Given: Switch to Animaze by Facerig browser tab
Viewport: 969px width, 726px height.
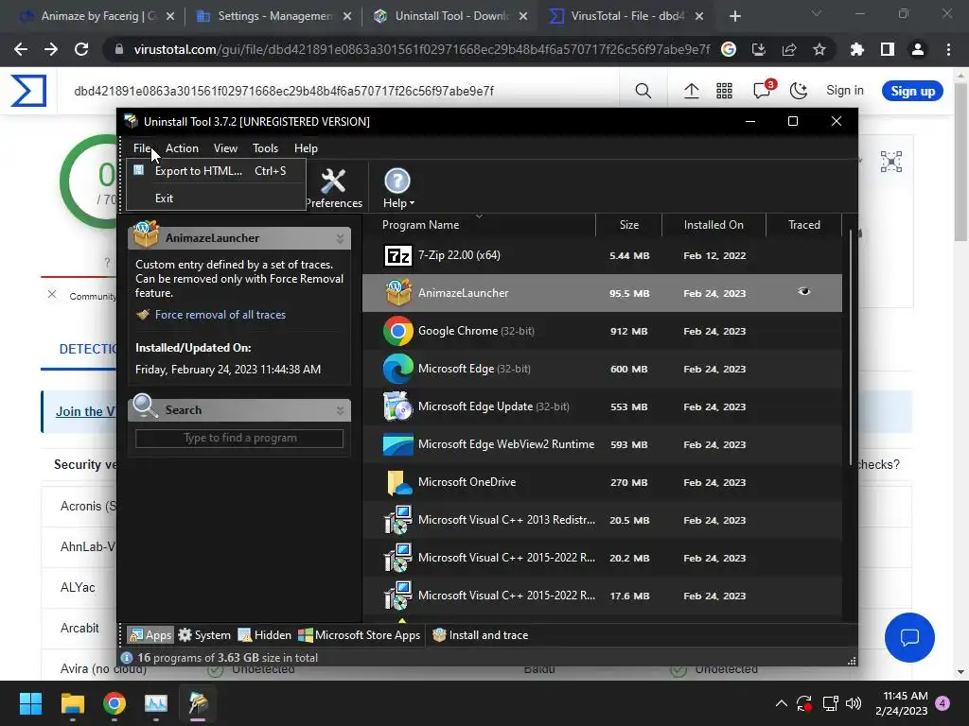Looking at the screenshot, I should (x=97, y=16).
